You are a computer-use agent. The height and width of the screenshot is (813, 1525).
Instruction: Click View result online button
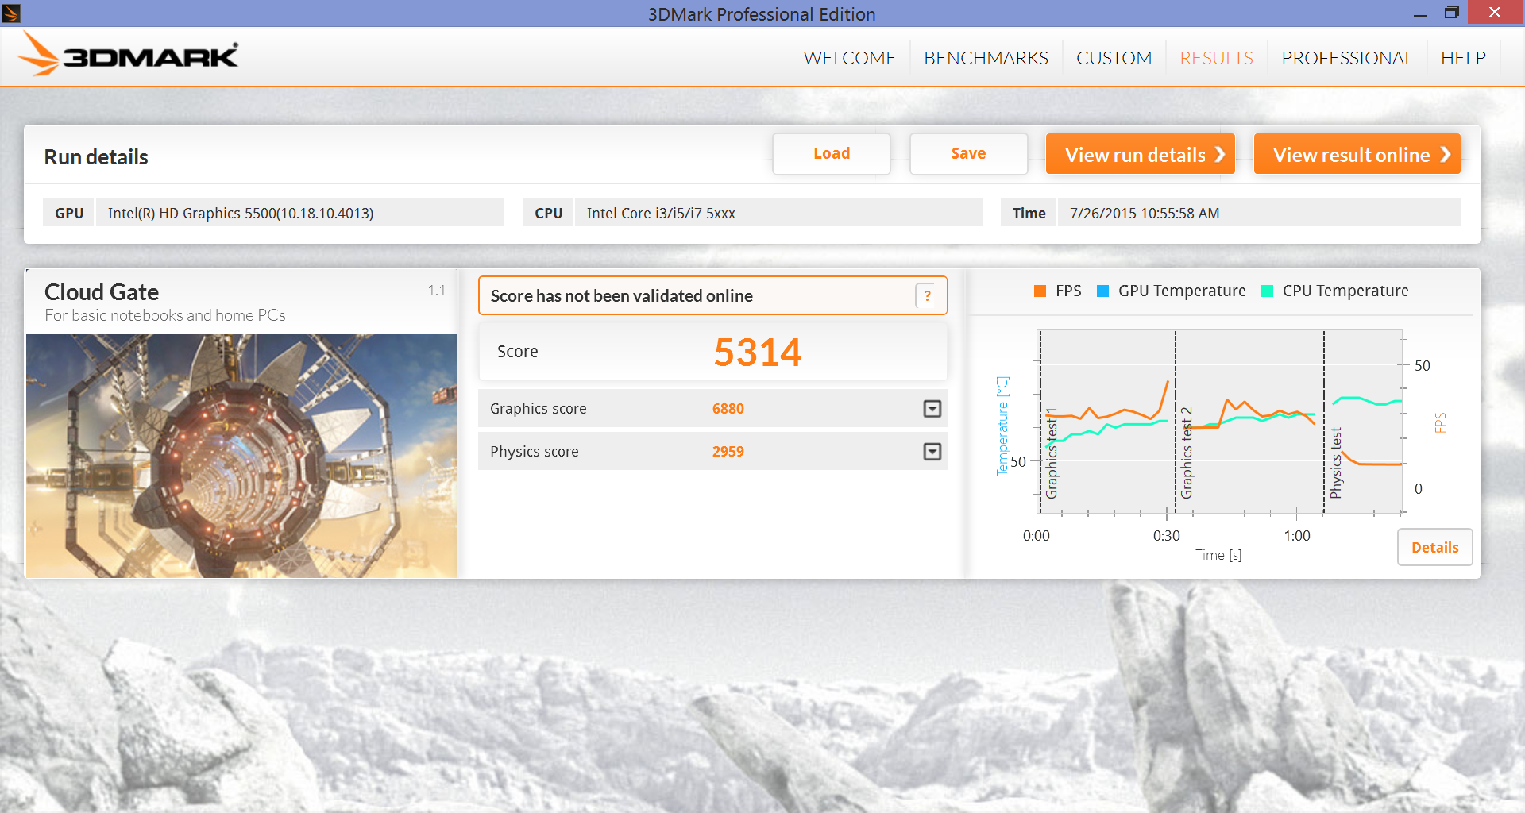point(1357,154)
